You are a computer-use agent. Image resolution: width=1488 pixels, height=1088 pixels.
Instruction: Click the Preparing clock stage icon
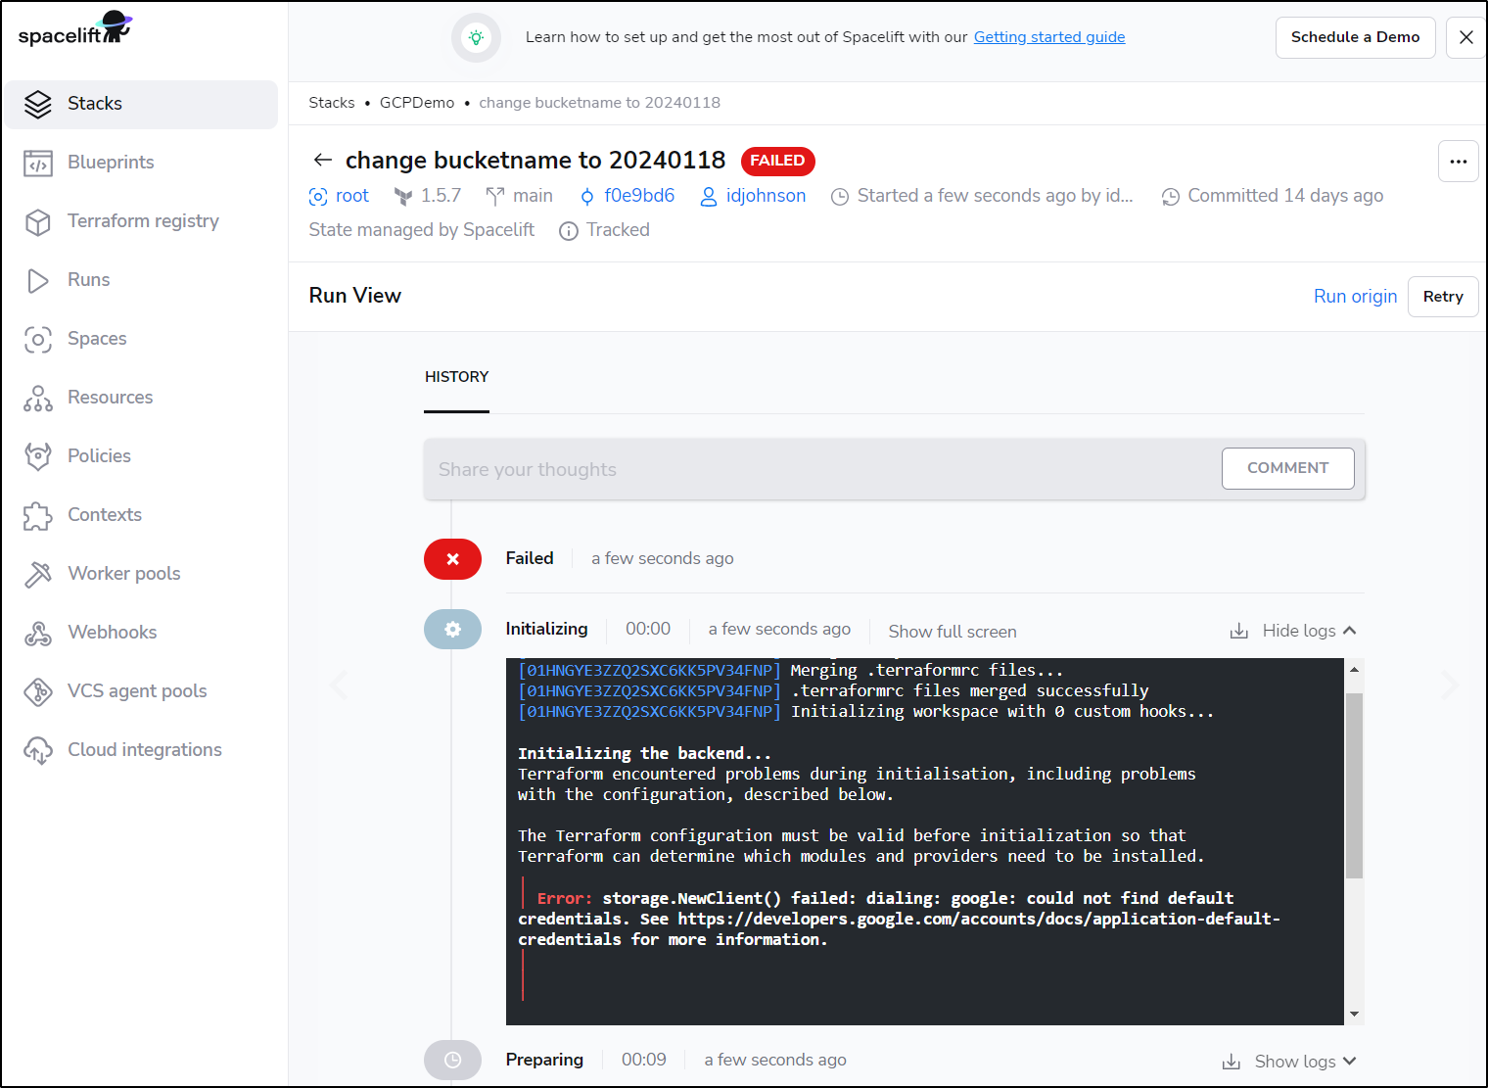(452, 1060)
